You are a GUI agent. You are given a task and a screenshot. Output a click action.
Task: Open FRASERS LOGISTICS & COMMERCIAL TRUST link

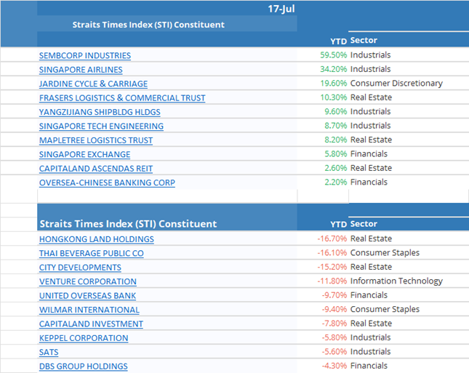tap(122, 98)
